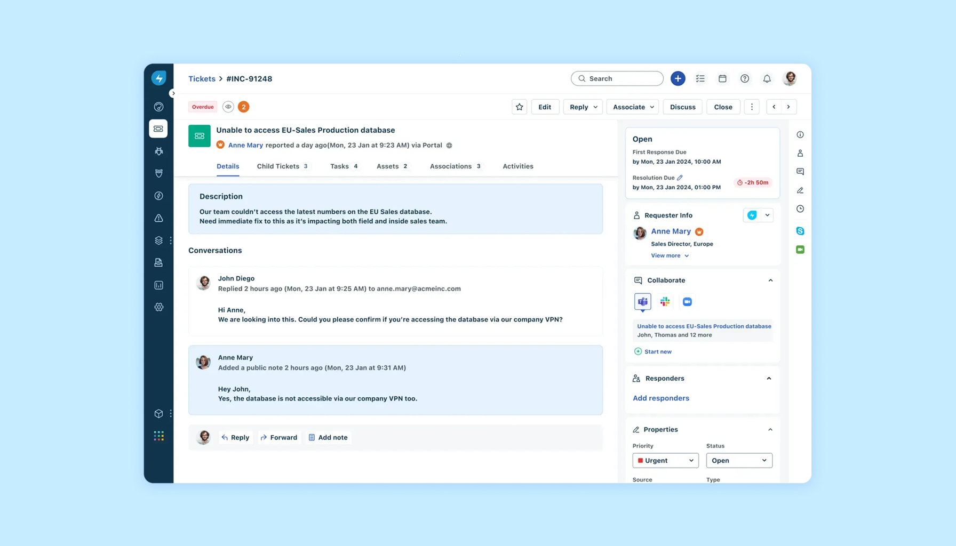The height and width of the screenshot is (546, 956).
Task: Open the Microsoft Teams collaboration icon
Action: click(x=642, y=301)
